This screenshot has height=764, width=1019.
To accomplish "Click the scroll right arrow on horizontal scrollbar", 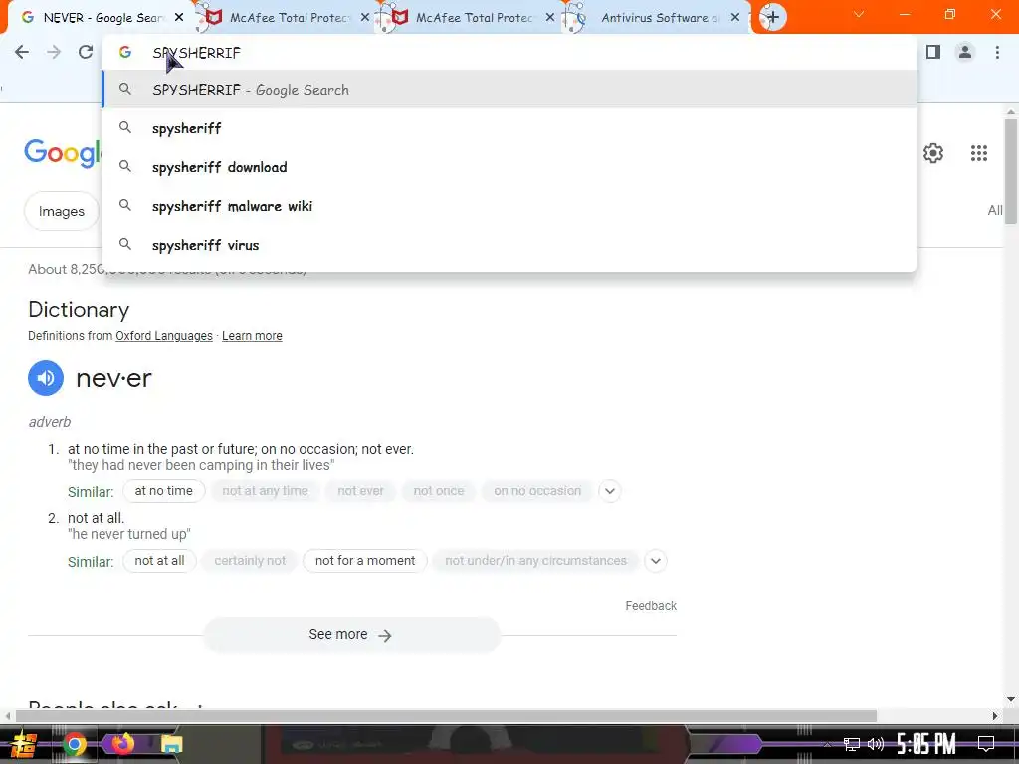I will click(995, 716).
